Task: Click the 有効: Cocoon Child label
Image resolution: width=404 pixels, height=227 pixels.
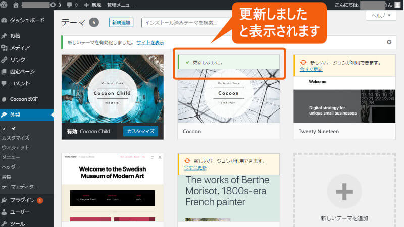Action: pyautogui.click(x=88, y=131)
